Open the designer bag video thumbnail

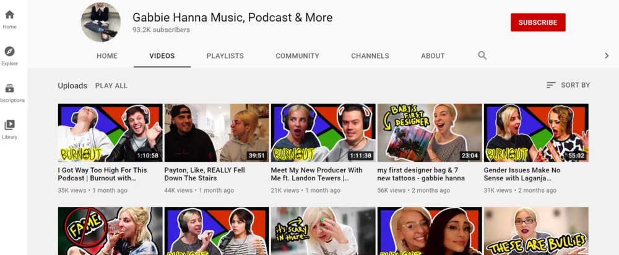(430, 133)
